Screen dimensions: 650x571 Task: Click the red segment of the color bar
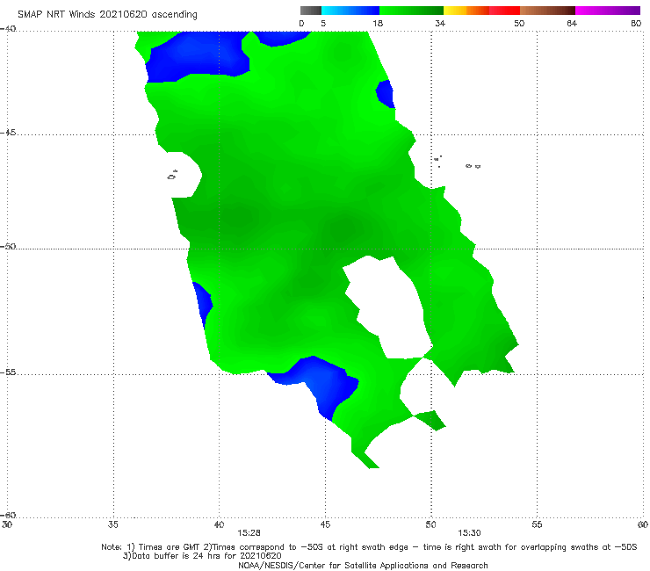[x=504, y=11]
